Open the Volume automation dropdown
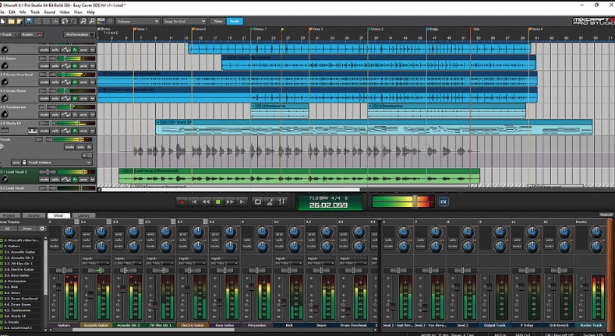The image size is (615, 336). point(138,21)
